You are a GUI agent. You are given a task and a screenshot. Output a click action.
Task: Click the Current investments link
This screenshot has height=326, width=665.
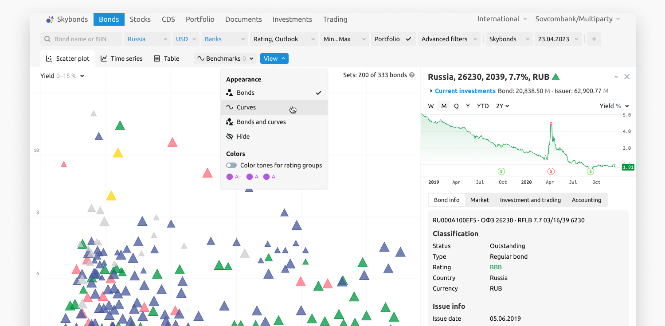465,91
